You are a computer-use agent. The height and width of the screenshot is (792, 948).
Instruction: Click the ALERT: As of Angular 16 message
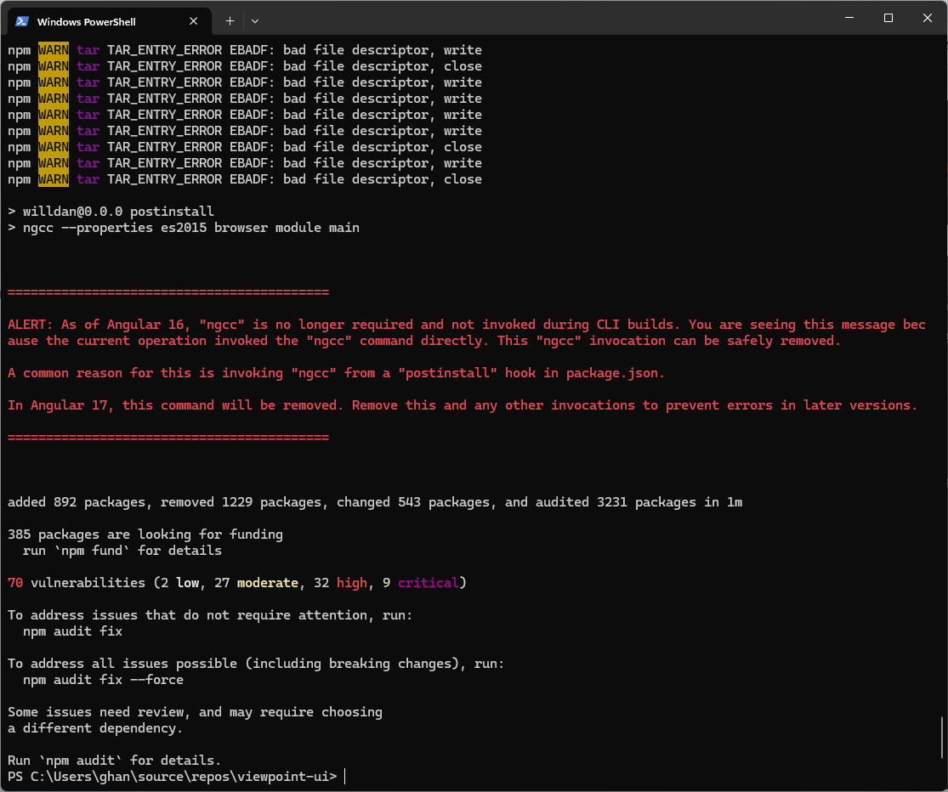coord(467,332)
